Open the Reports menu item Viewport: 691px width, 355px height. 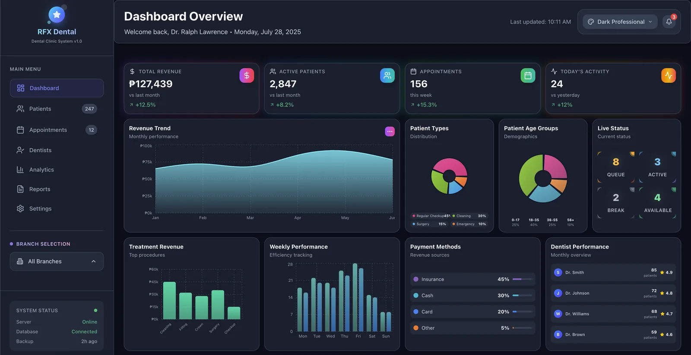(x=57, y=189)
